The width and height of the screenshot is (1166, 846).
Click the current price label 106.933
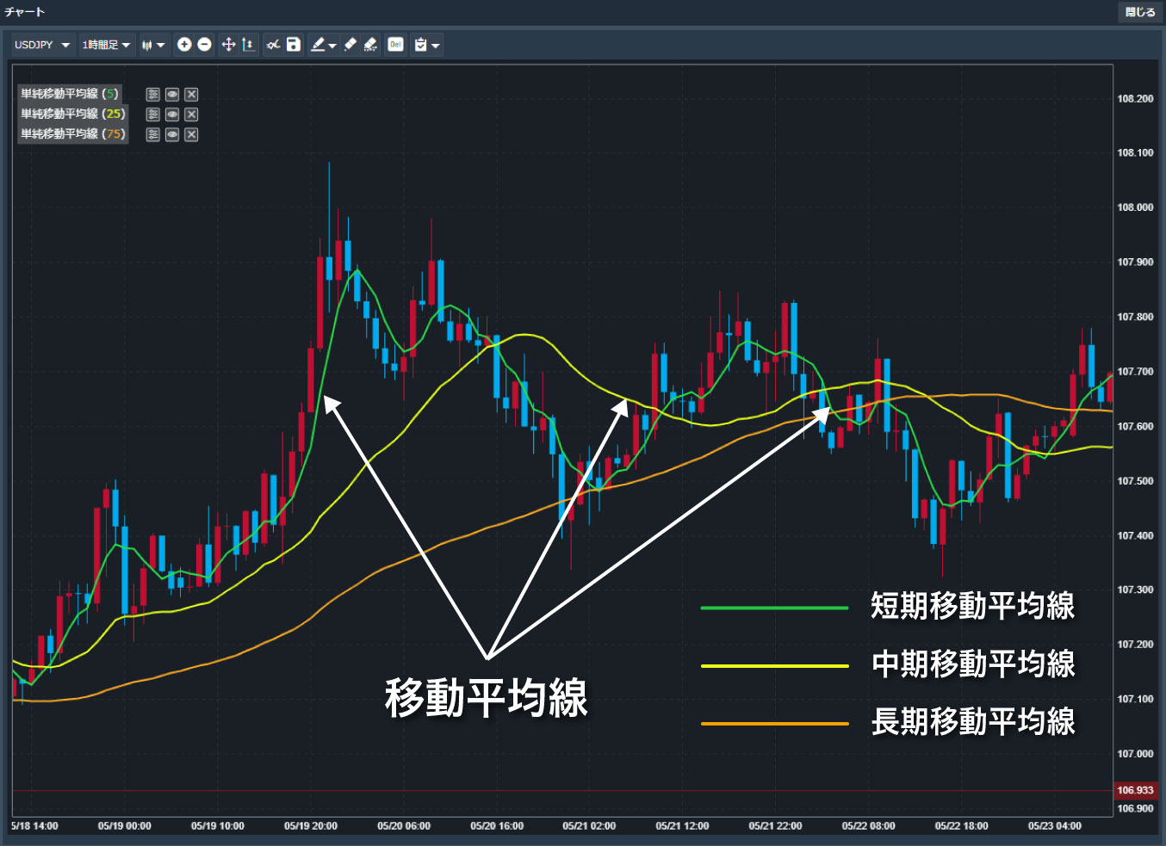[x=1135, y=790]
